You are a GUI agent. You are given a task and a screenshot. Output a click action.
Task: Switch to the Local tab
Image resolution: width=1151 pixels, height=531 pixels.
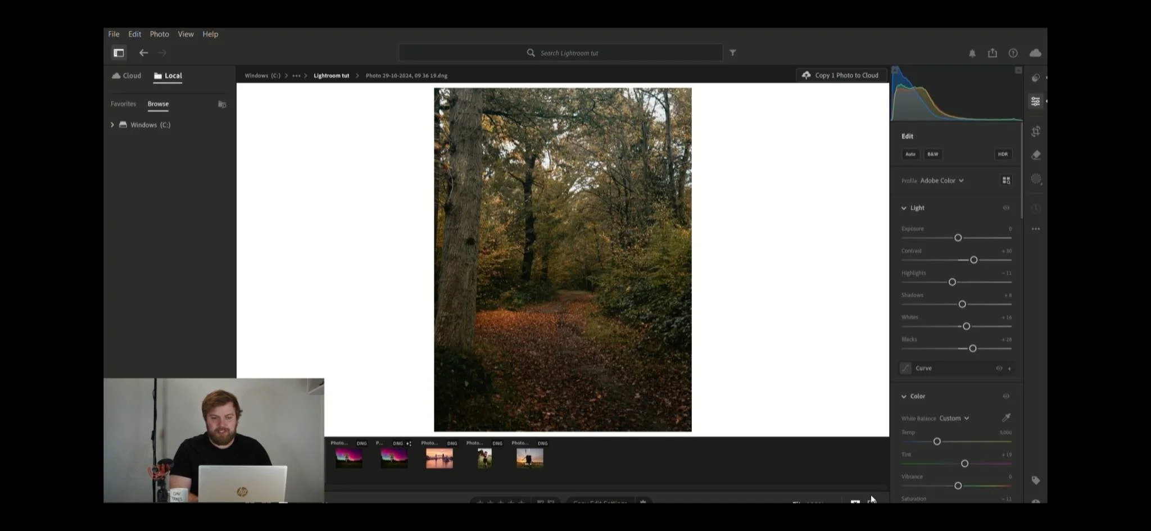point(168,75)
